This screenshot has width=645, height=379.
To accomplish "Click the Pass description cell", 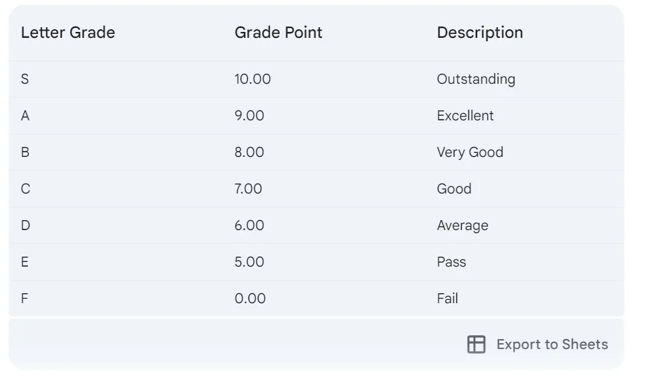I will 451,261.
